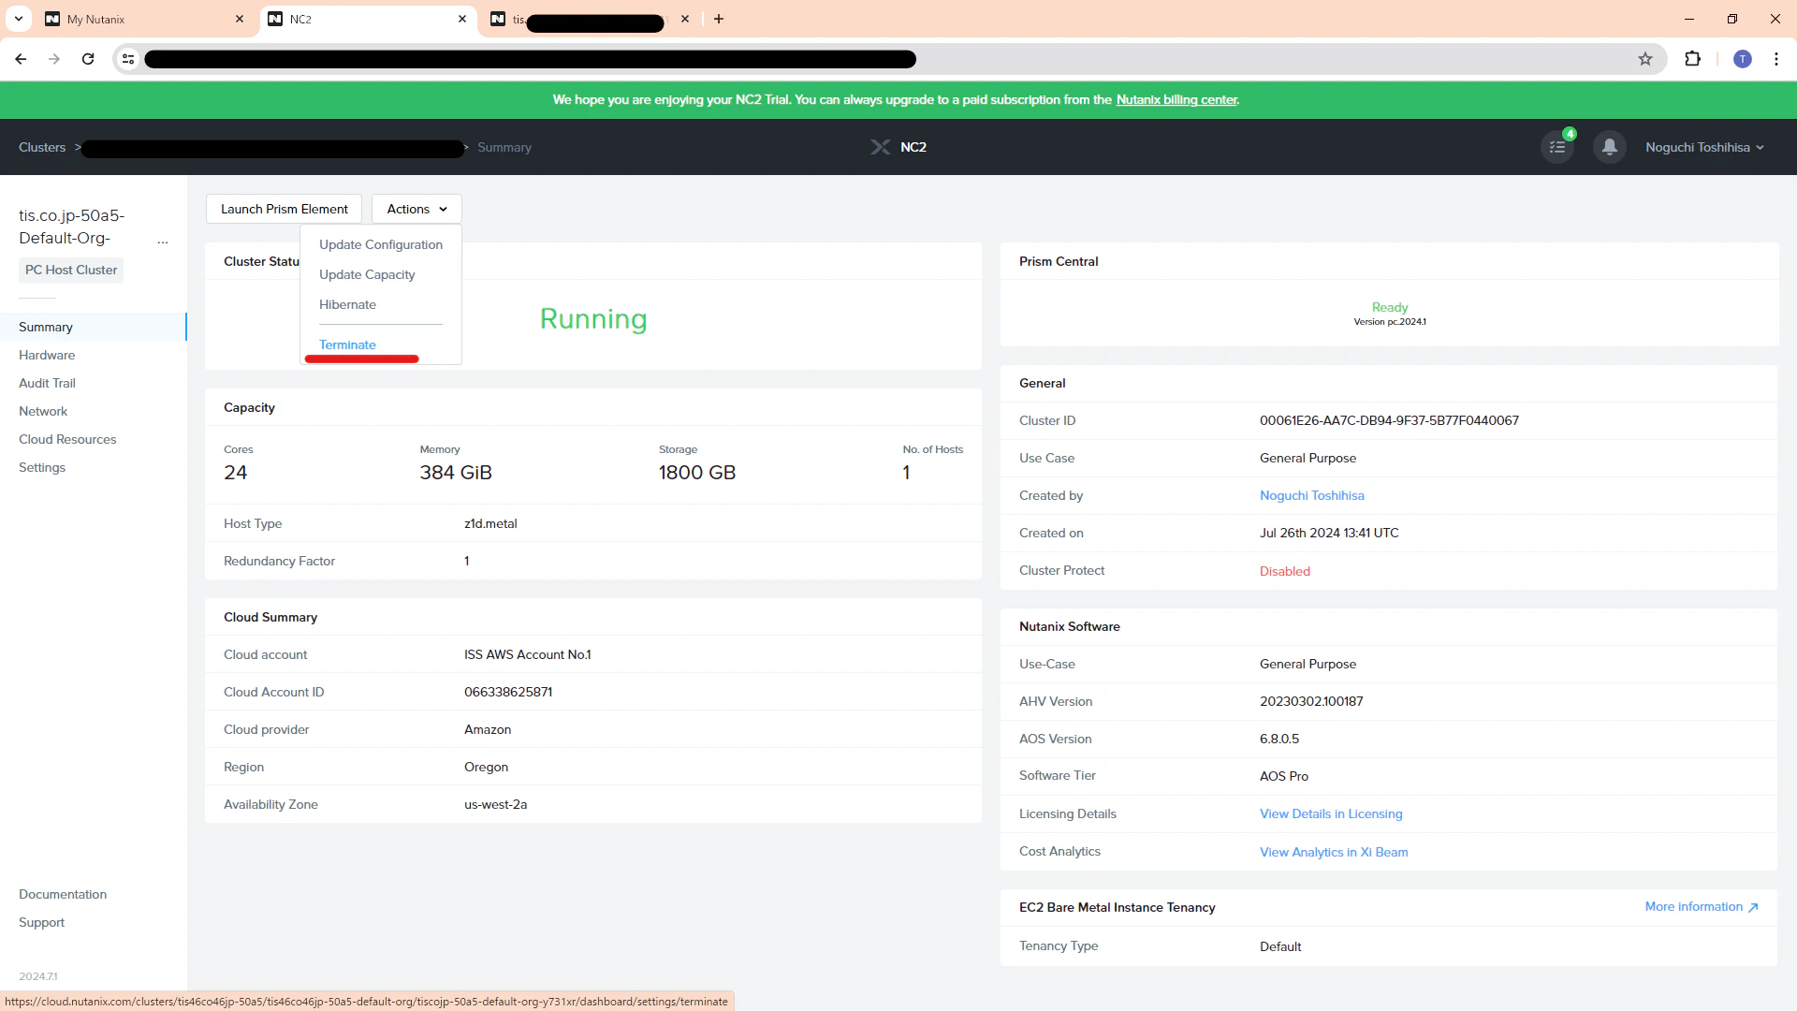Select Summary in sidebar
This screenshot has height=1011, width=1797.
coord(93,327)
